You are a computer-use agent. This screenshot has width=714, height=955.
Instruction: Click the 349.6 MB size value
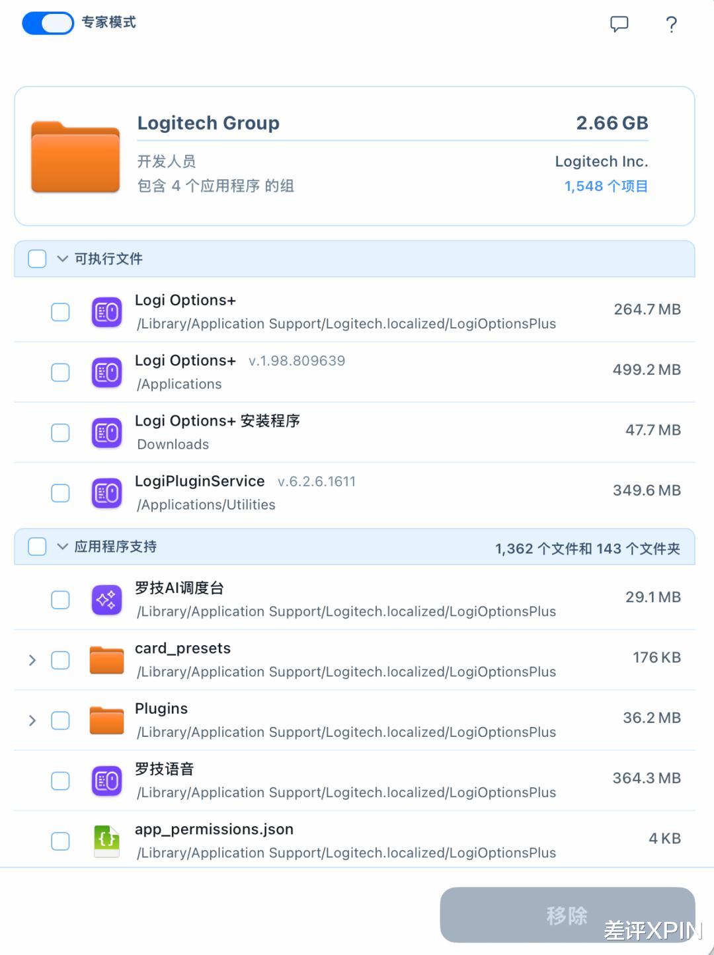[x=647, y=490]
